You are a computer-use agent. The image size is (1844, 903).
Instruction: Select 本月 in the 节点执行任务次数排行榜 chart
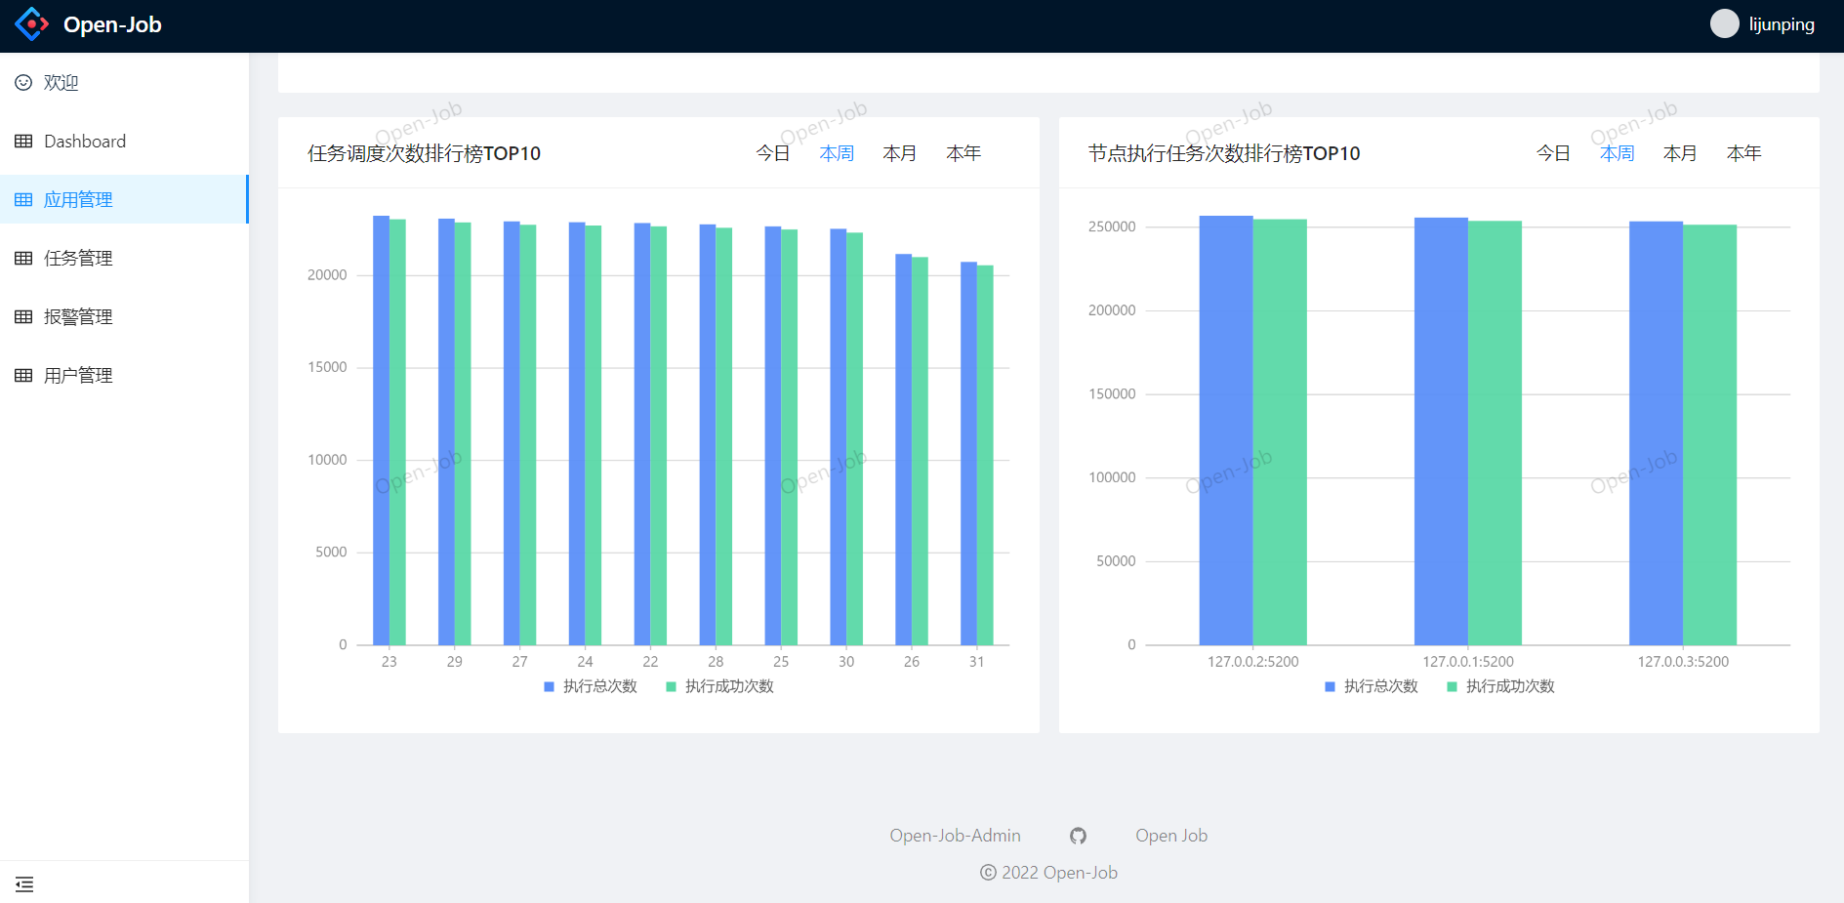click(x=1681, y=153)
